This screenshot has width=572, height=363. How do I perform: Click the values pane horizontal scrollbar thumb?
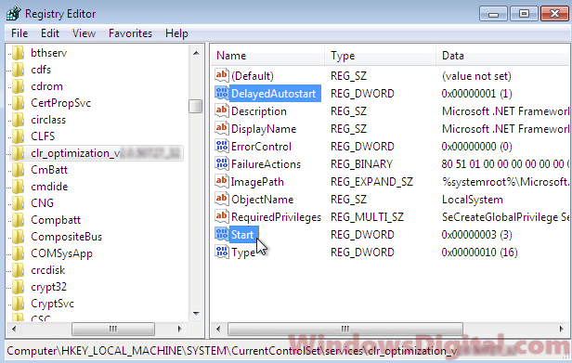[345, 329]
